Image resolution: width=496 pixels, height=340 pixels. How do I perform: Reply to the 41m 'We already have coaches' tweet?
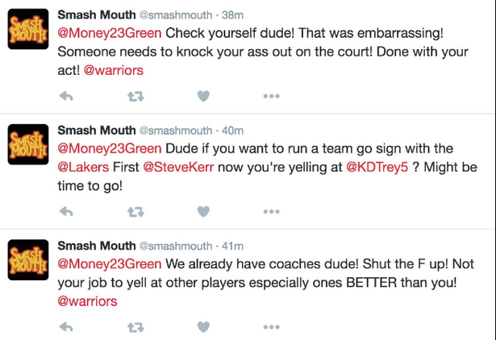point(68,327)
